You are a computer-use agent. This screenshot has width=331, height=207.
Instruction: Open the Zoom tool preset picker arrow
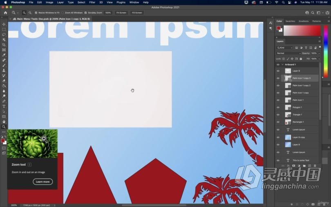[x=18, y=13]
